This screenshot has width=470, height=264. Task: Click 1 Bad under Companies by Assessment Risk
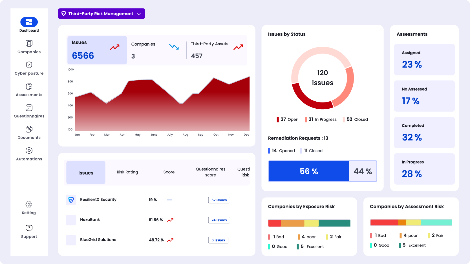coord(378,235)
